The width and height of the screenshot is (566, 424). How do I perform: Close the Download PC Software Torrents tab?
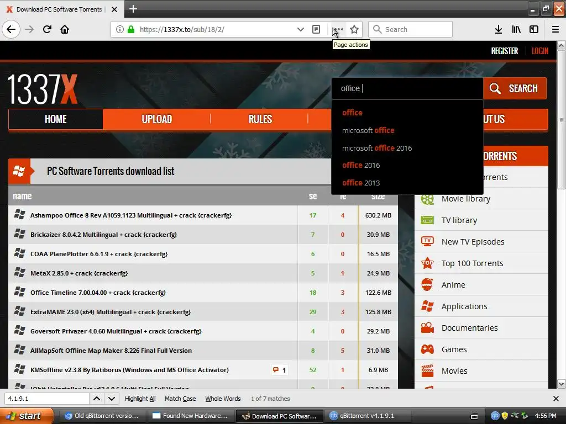point(114,9)
